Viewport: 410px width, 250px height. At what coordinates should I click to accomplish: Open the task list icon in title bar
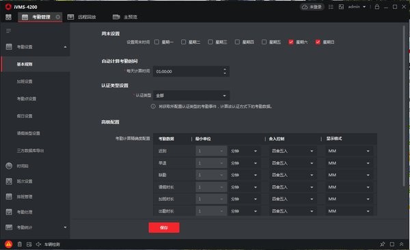pos(331,7)
